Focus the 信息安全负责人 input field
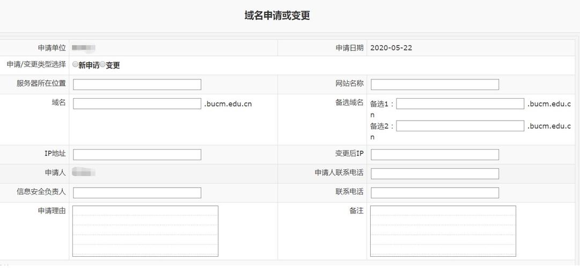This screenshot has width=580, height=268. (137, 192)
